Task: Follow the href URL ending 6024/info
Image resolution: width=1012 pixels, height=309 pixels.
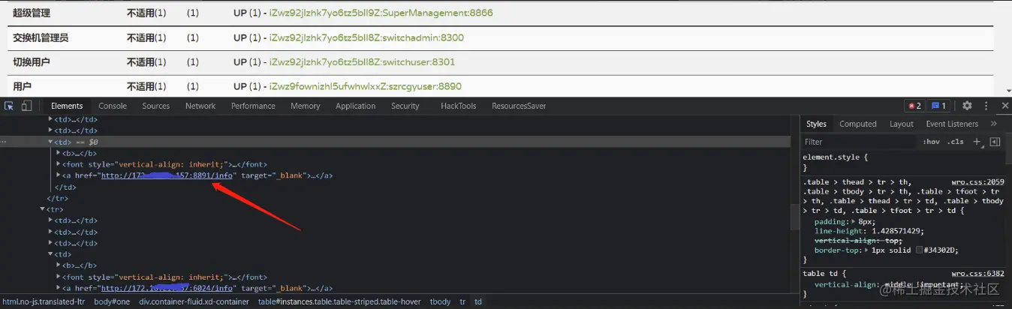Action: 167,288
